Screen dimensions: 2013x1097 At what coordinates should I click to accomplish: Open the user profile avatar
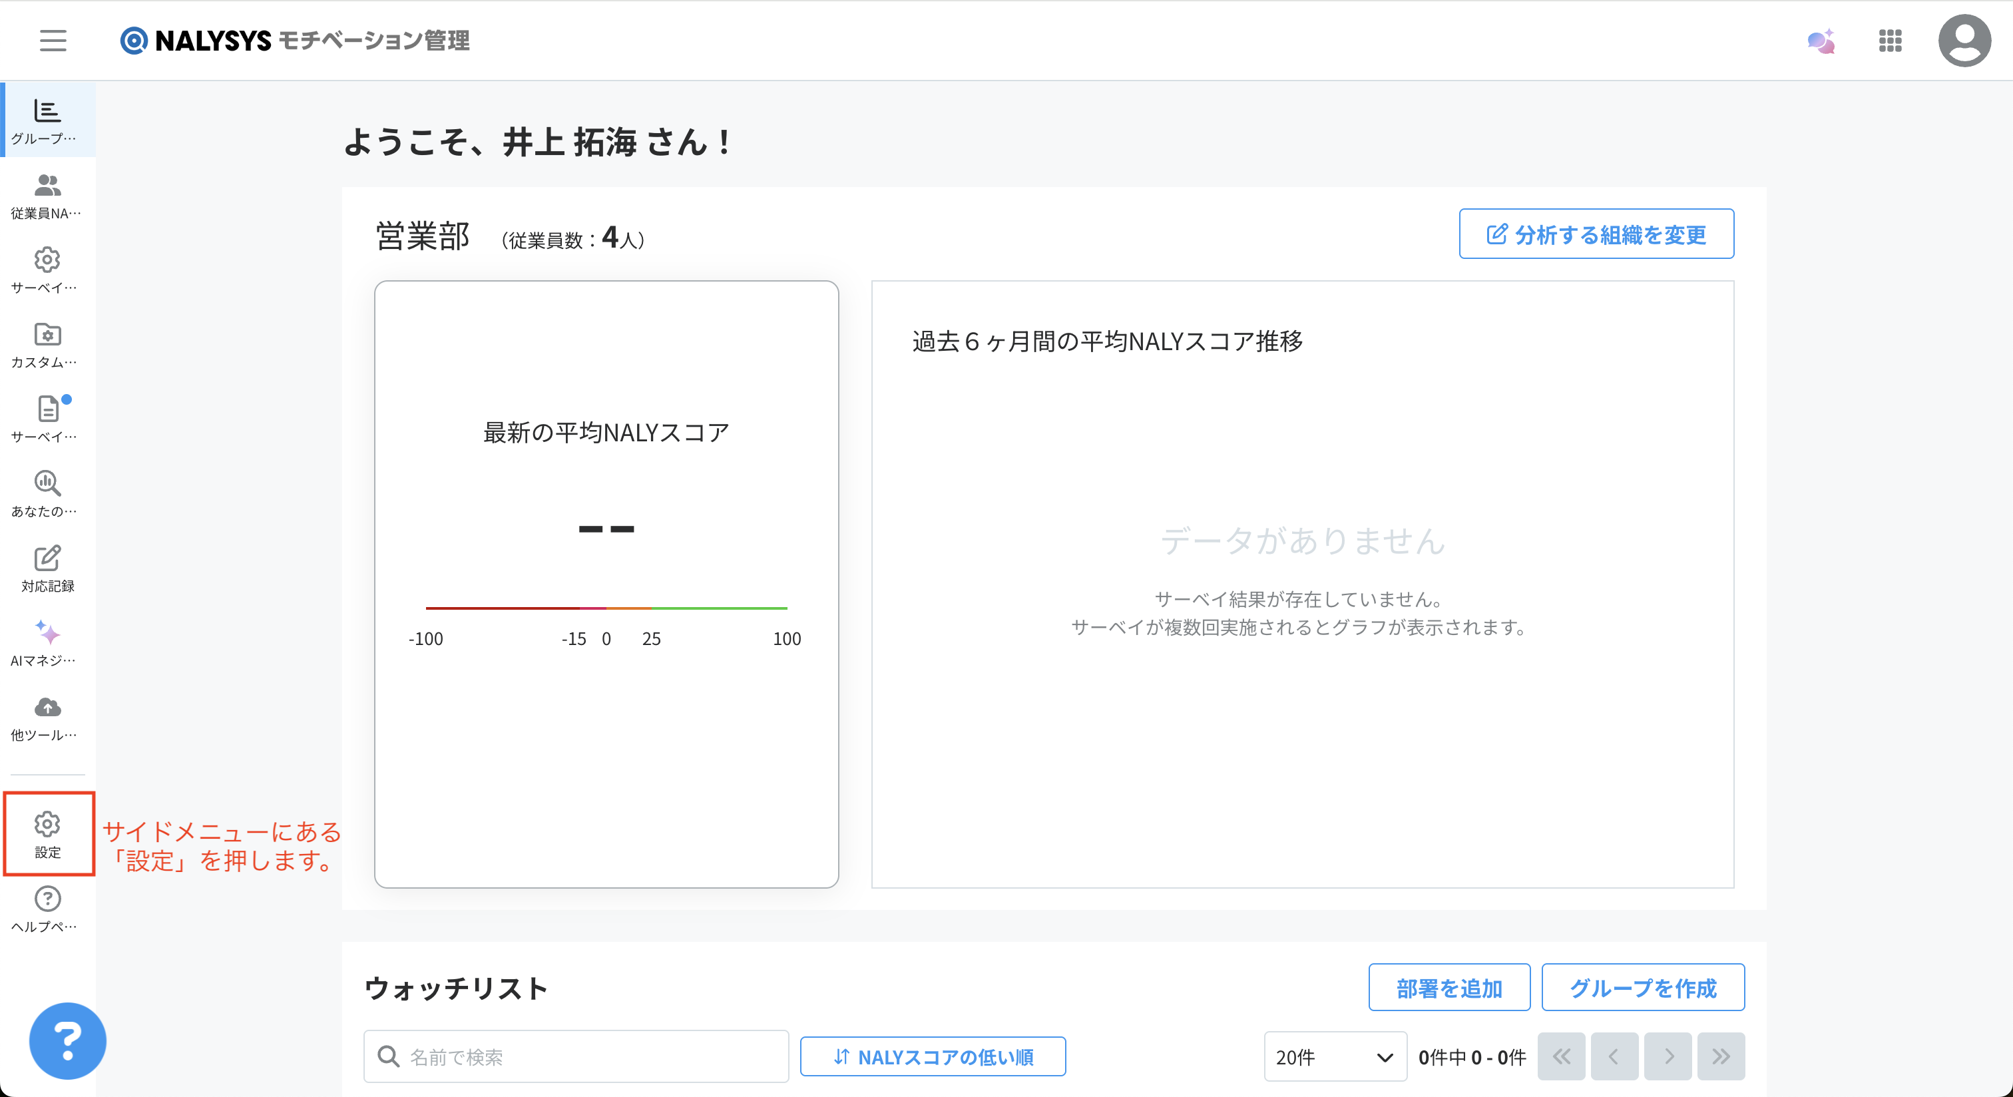point(1964,41)
